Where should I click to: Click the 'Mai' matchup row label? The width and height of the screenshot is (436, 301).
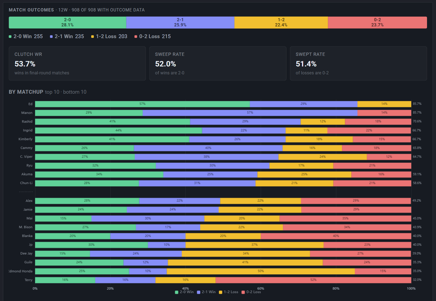[x=29, y=218]
